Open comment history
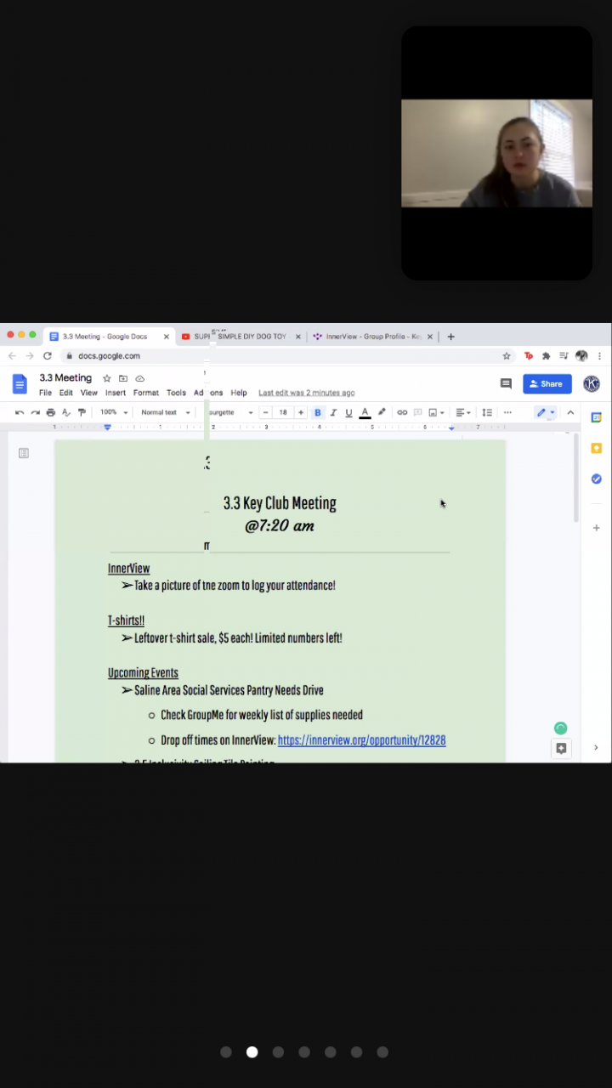This screenshot has width=612, height=1088. 506,384
